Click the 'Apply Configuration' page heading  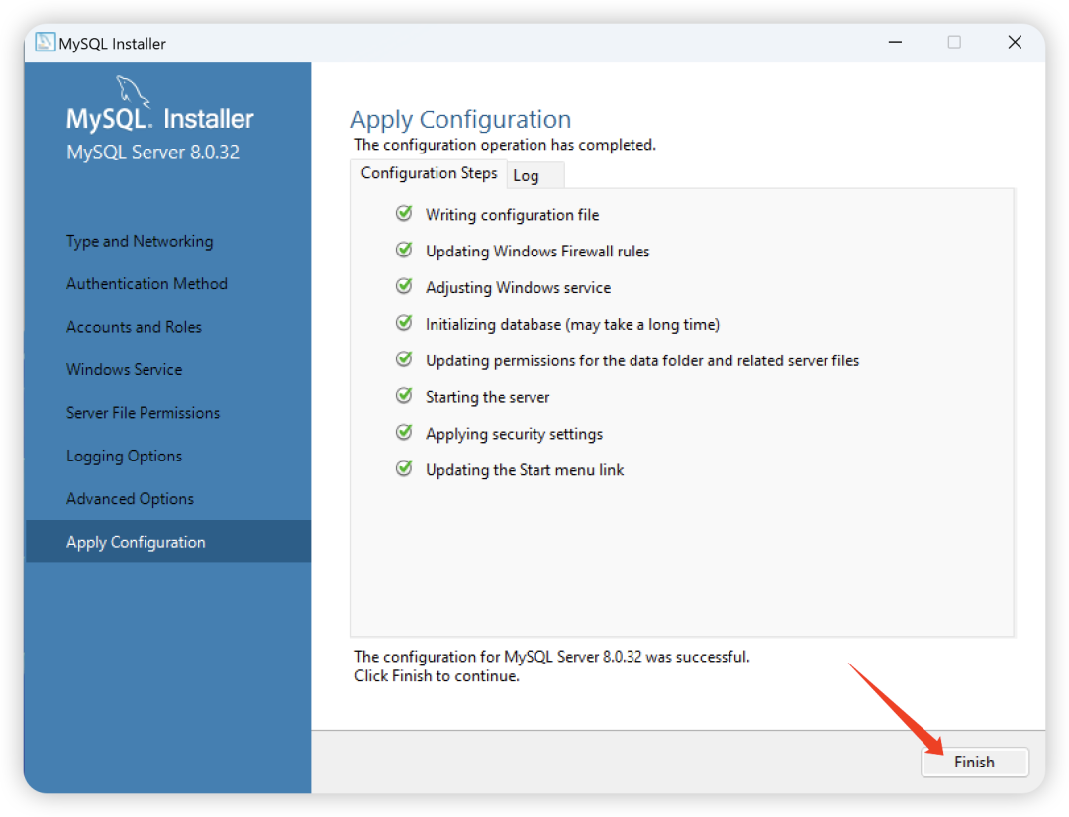tap(461, 120)
